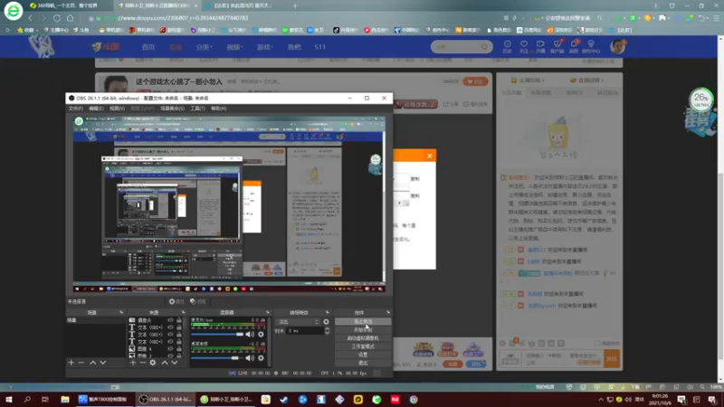The width and height of the screenshot is (724, 407).
Task: Open source 滤镜 filters button
Action: point(198,301)
